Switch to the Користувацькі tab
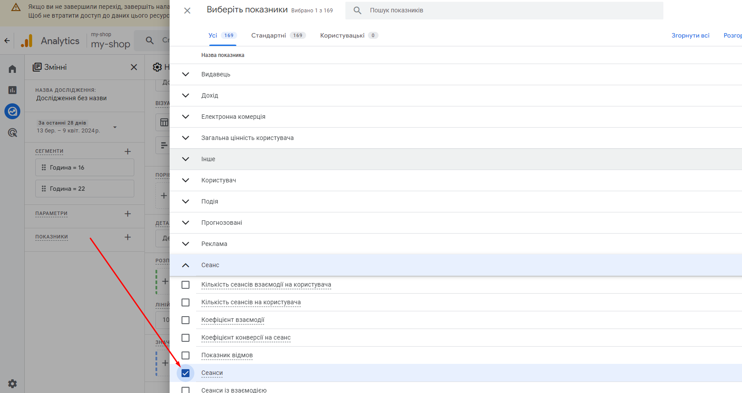 (x=348, y=35)
